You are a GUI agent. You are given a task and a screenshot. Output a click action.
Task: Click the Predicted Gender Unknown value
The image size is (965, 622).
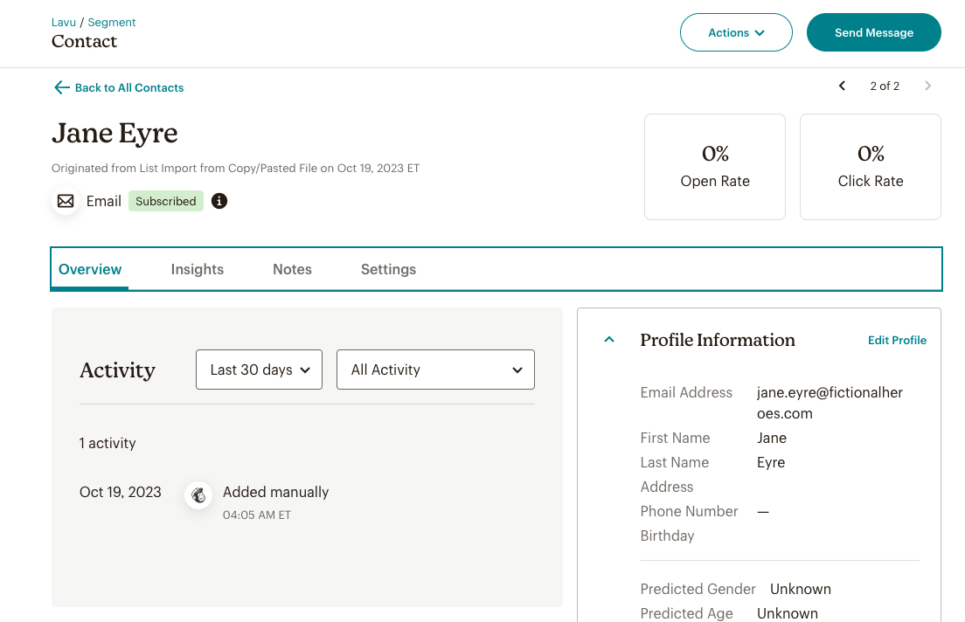(800, 590)
